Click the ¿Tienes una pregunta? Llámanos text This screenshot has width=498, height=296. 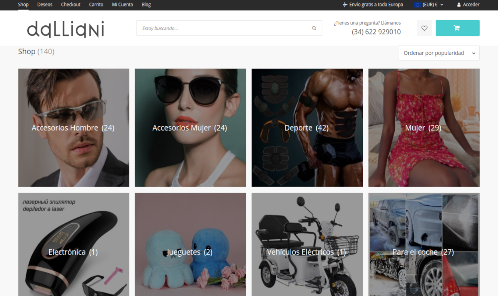(x=367, y=23)
